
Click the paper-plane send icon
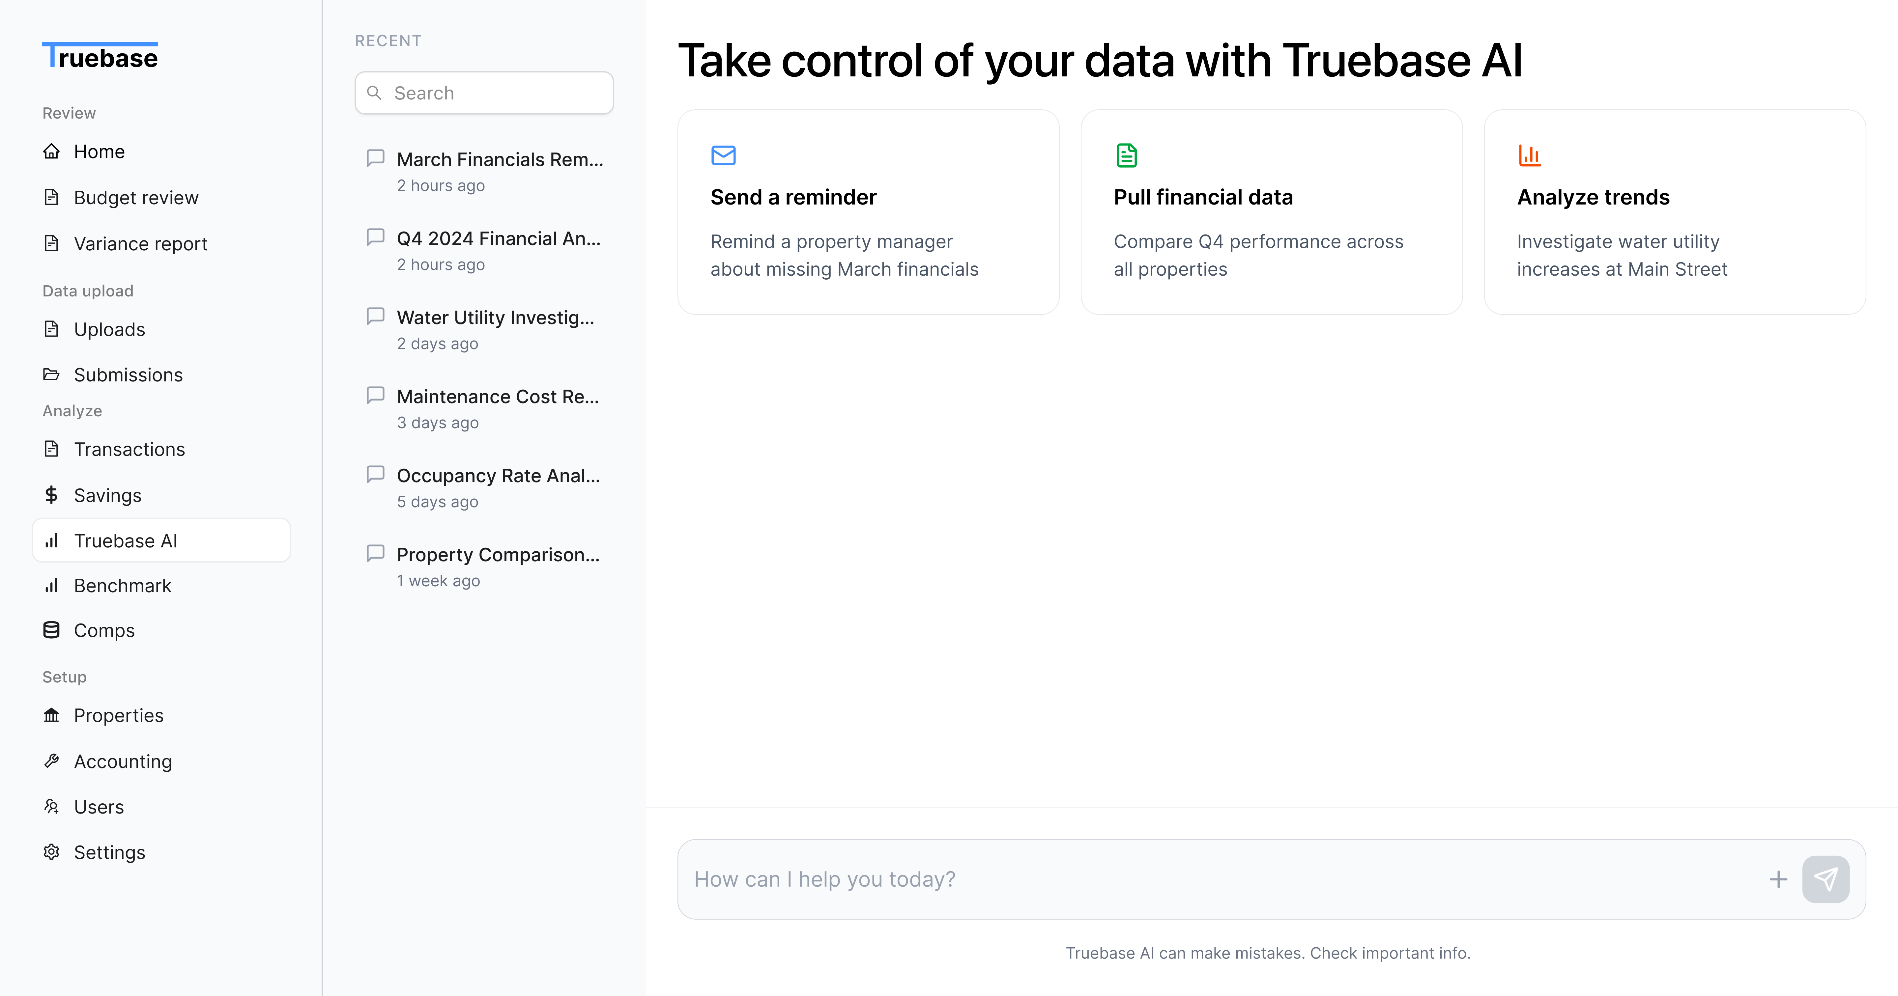click(x=1825, y=879)
